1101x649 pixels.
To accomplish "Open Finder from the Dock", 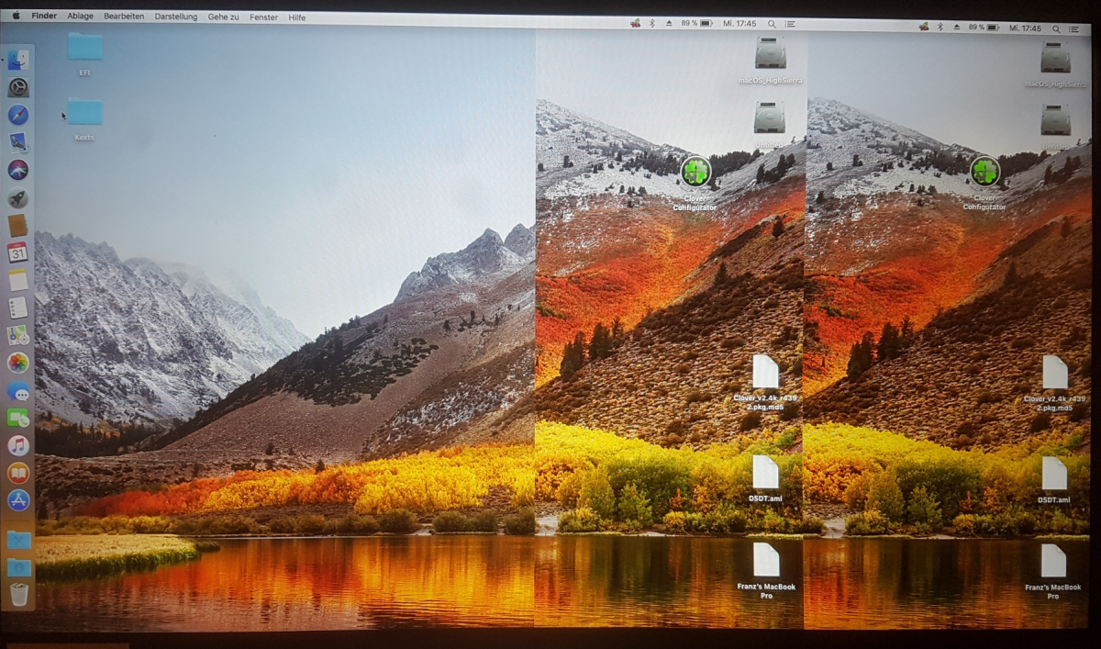I will click(18, 61).
